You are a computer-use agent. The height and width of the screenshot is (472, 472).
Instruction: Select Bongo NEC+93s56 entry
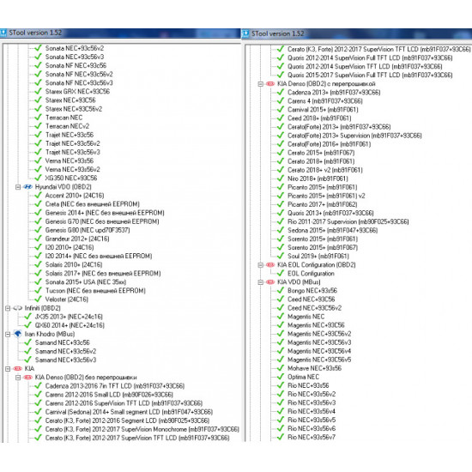point(312,290)
